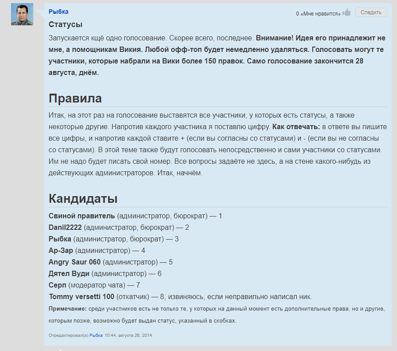Click the thread title Статусы
The height and width of the screenshot is (351, 397).
point(65,24)
